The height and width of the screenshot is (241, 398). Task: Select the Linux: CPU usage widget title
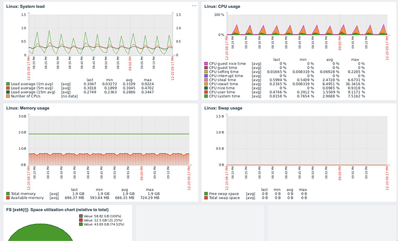pyautogui.click(x=222, y=6)
